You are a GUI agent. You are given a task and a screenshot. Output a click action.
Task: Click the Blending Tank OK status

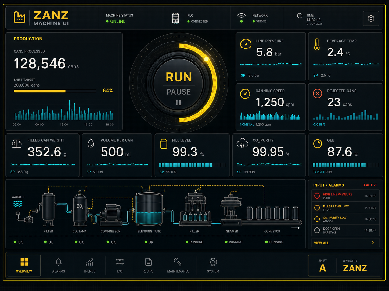tap(149, 242)
